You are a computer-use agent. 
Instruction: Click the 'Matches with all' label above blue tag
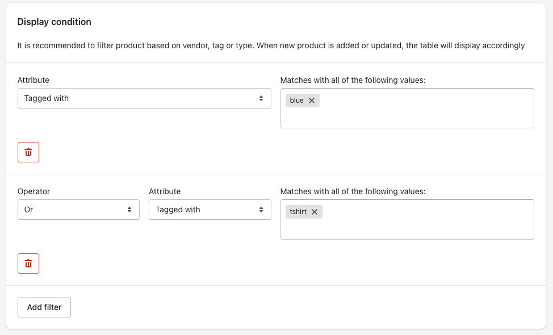(x=353, y=80)
